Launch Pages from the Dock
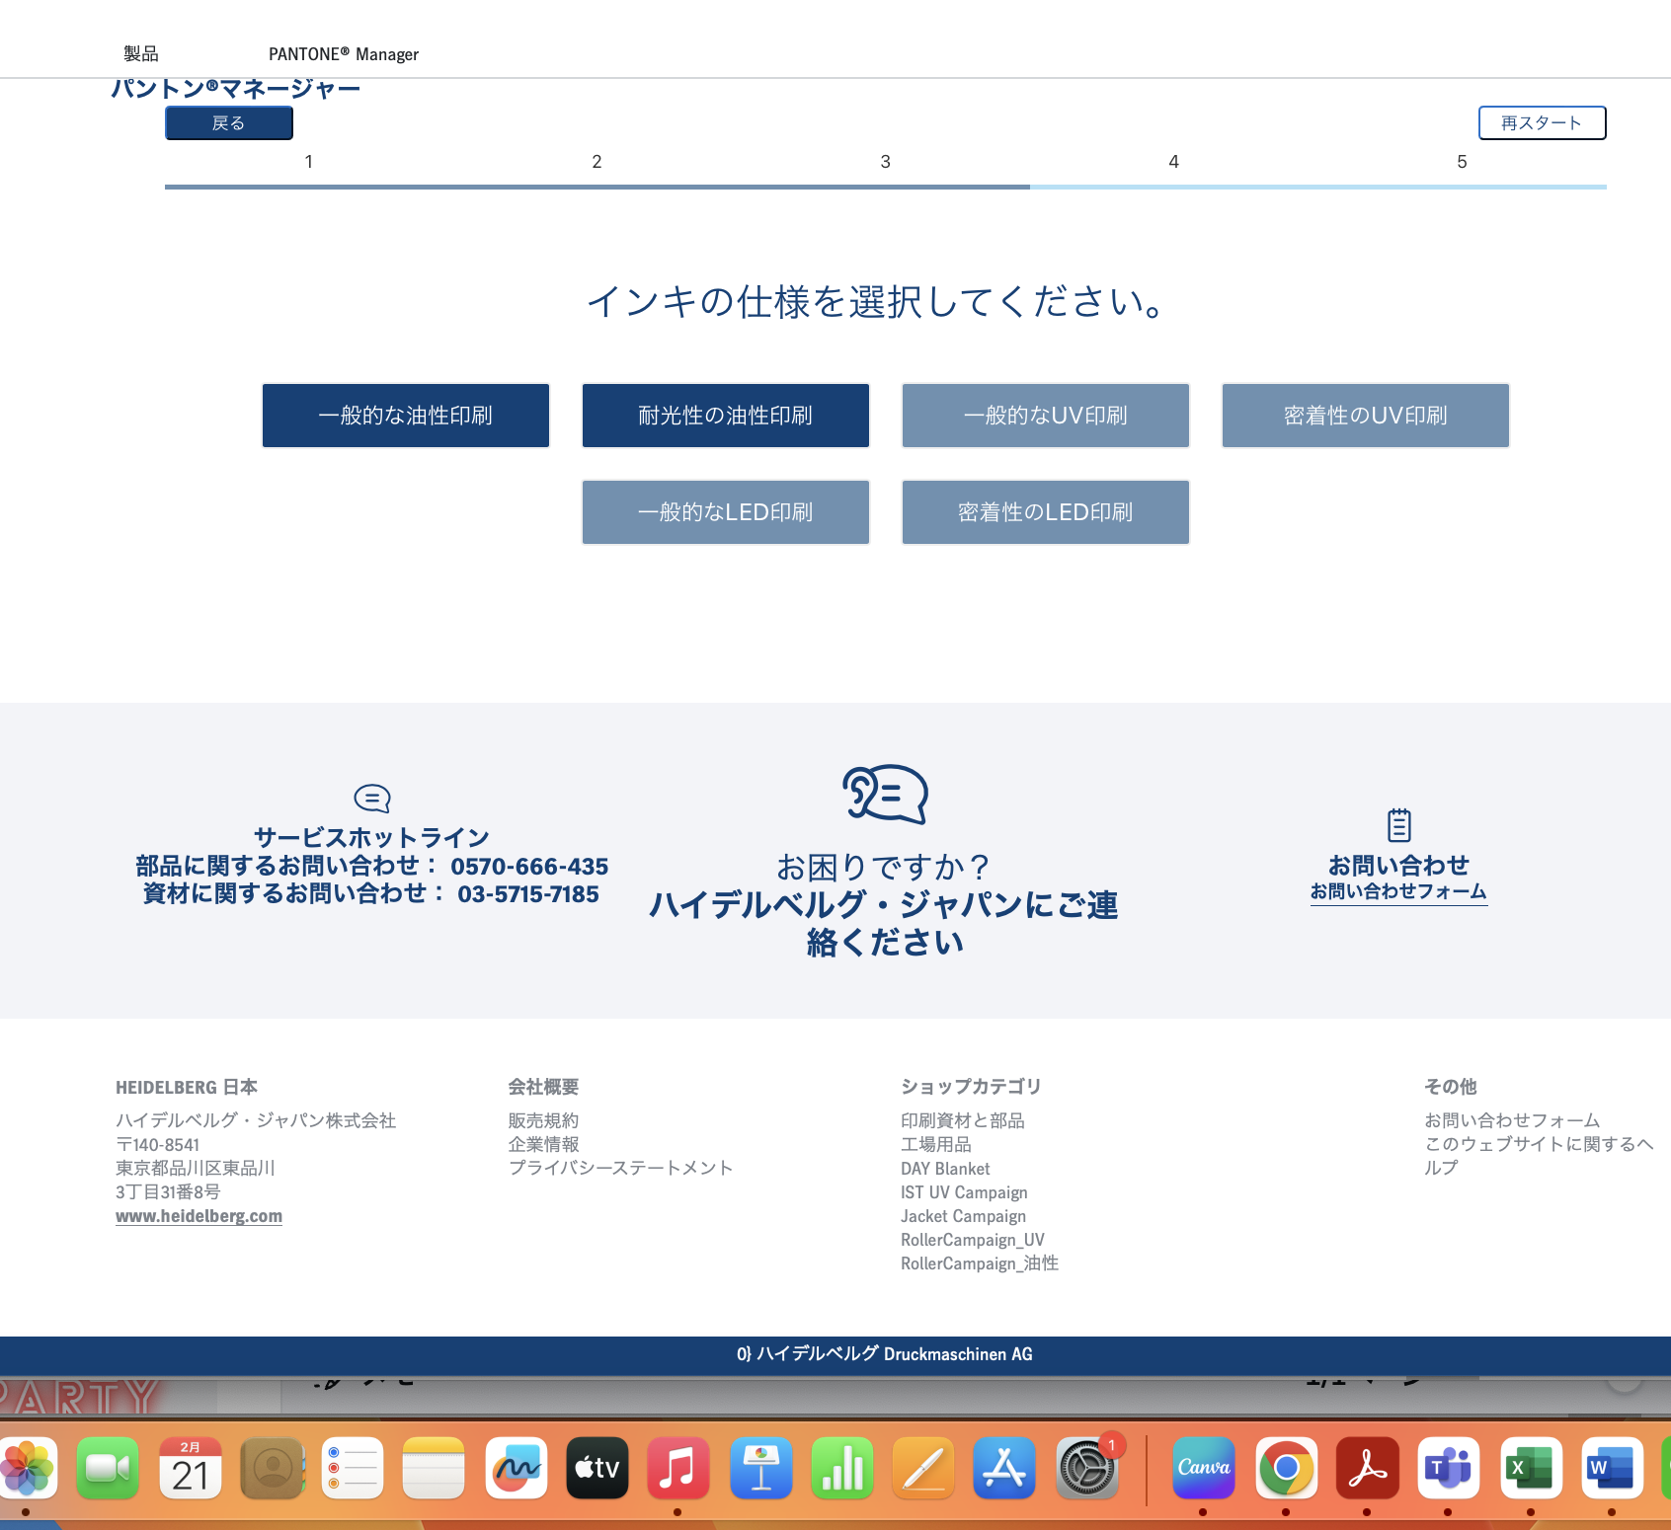Viewport: 1671px width, 1530px height. click(x=923, y=1468)
